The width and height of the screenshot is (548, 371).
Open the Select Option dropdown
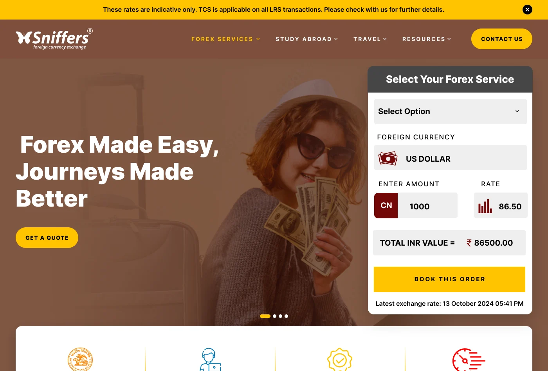coord(451,111)
